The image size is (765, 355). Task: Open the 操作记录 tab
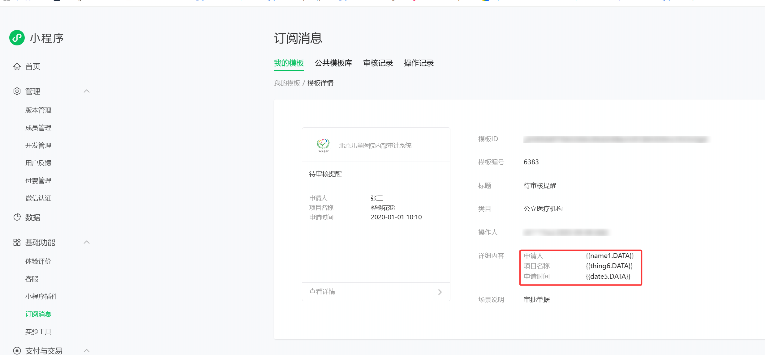click(419, 63)
